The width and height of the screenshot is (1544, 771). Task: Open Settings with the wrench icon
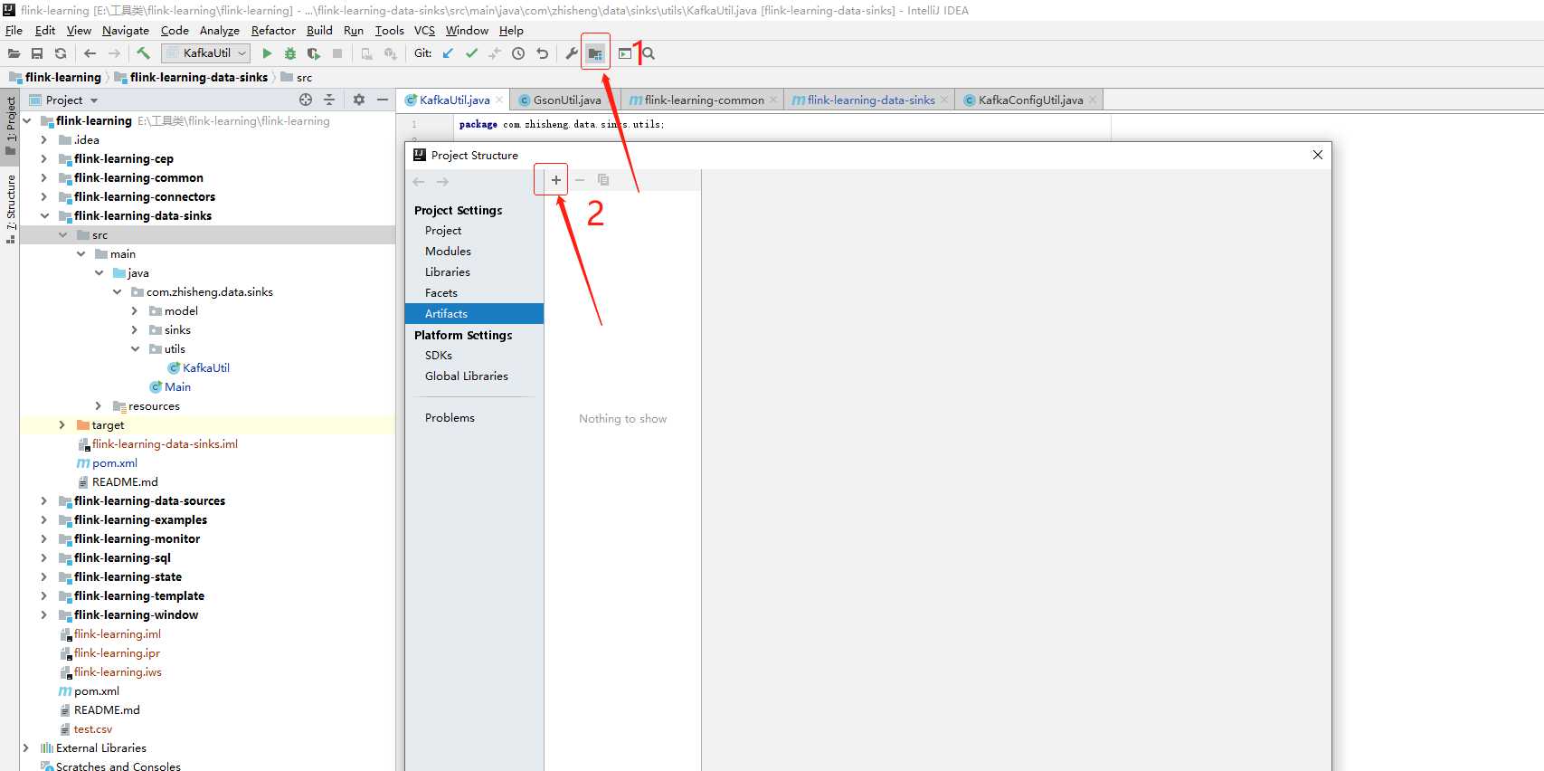pos(572,53)
